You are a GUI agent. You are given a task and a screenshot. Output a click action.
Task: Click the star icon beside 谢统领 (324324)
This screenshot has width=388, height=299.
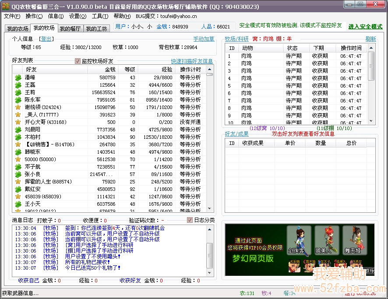(18, 107)
